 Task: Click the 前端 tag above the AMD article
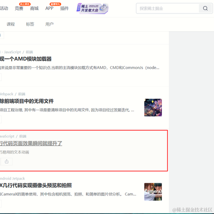click(29, 52)
